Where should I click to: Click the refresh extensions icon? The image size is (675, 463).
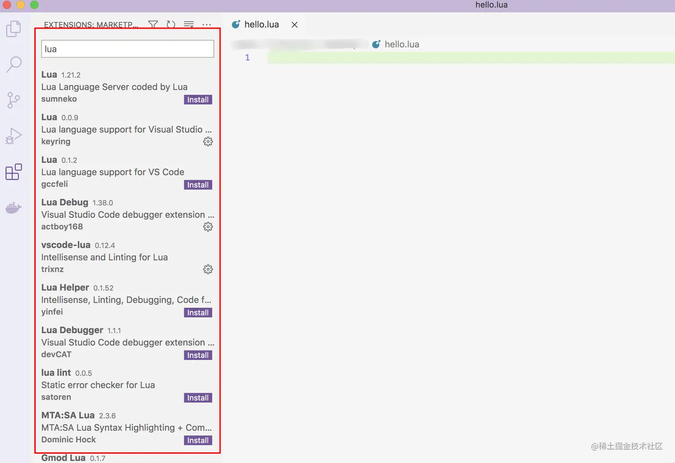[171, 25]
